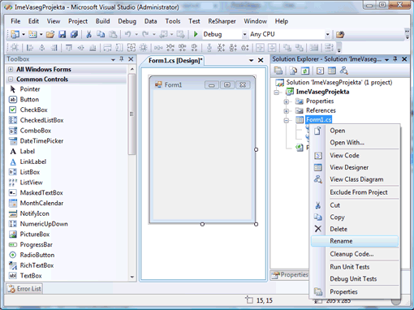Click the Copy icon in the main toolbar
This screenshot has height=310, width=414.
click(x=101, y=34)
